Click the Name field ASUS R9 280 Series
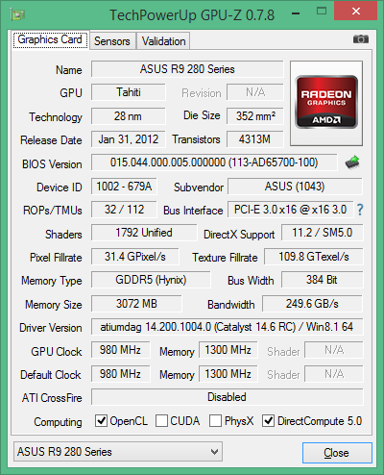Image resolution: width=384 pixels, height=475 pixels. click(187, 69)
